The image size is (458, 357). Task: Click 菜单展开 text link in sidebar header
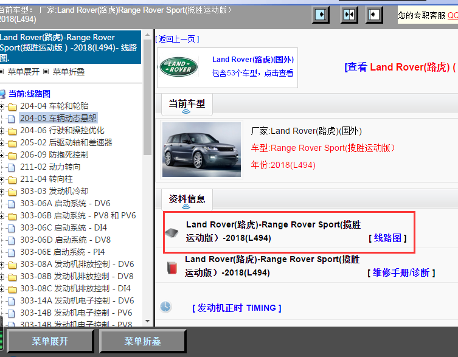pyautogui.click(x=23, y=72)
